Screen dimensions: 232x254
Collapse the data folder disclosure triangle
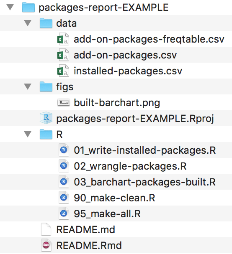pyautogui.click(x=28, y=23)
